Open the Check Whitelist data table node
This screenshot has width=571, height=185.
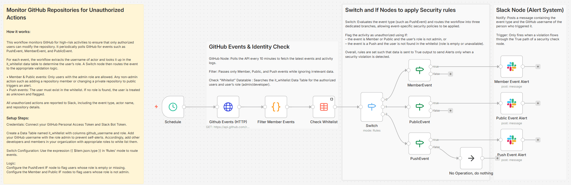point(324,107)
